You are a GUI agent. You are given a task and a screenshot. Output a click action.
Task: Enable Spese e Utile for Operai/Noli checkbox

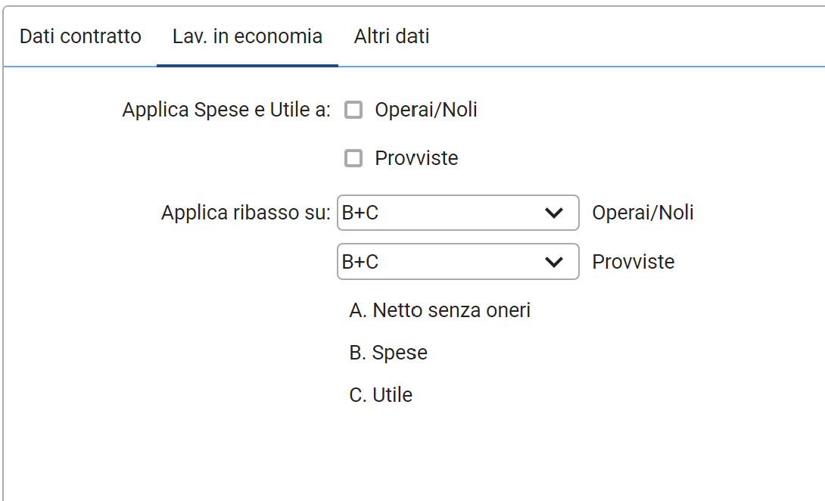click(353, 110)
